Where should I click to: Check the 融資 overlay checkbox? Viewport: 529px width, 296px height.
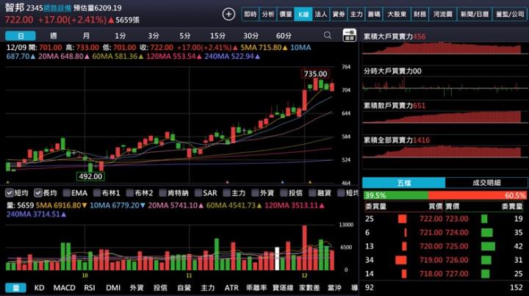(312, 193)
